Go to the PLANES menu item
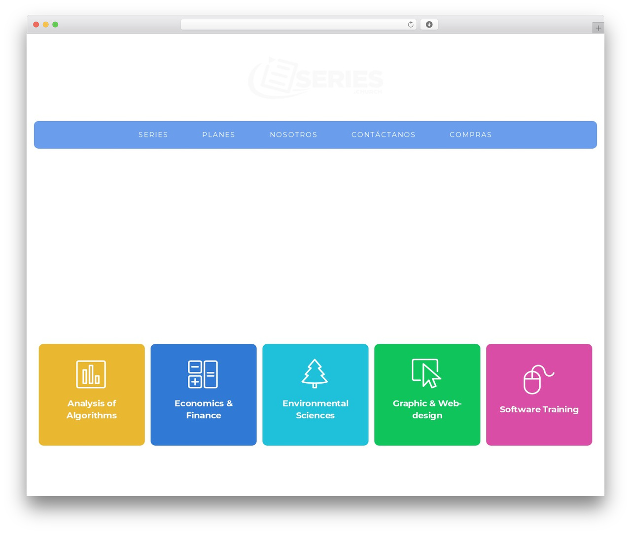The height and width of the screenshot is (534, 631). 219,134
